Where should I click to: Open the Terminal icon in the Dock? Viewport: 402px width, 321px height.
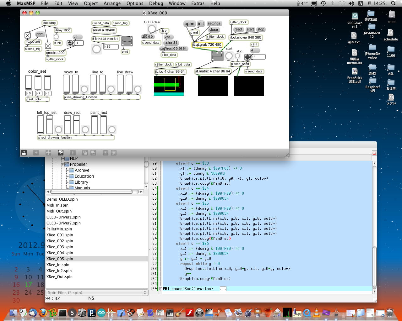click(x=62, y=313)
